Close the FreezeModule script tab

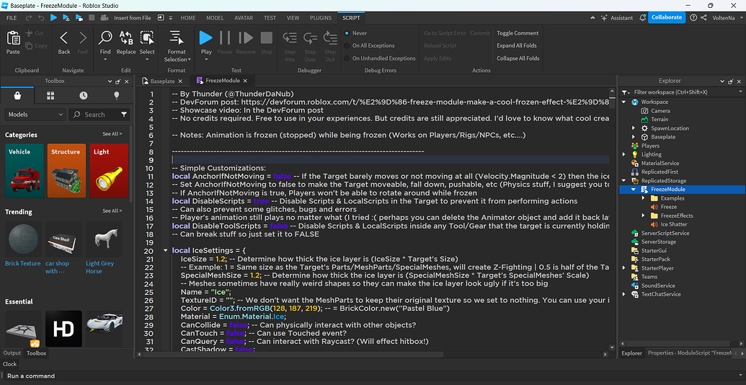point(245,81)
